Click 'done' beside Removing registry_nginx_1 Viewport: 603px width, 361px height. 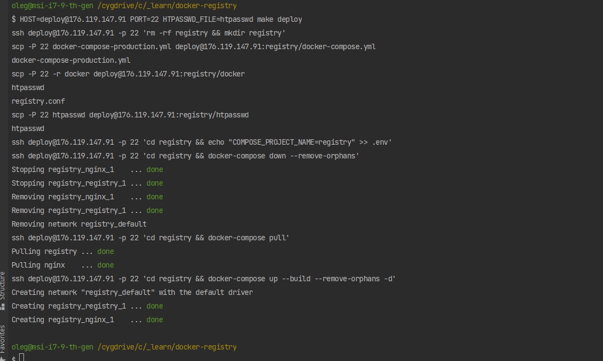tap(154, 197)
